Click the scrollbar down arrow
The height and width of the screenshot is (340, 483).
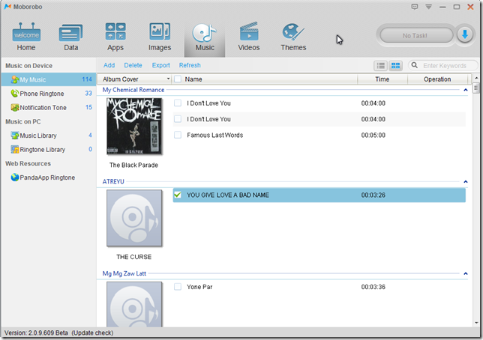(x=476, y=323)
